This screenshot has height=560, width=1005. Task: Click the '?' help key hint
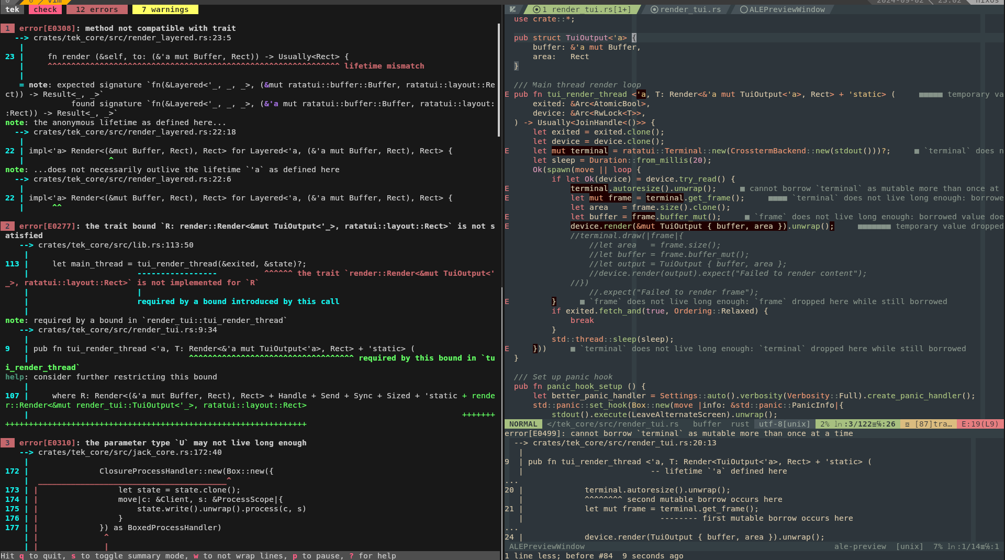point(351,556)
